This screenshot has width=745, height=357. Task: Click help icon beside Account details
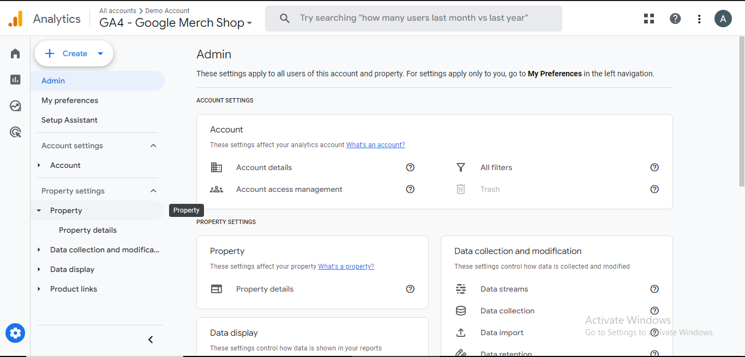click(x=410, y=167)
